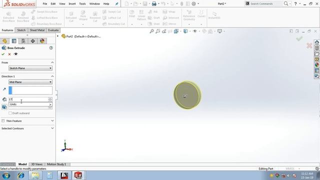Switch to the Evaluate tab

pos(53,30)
